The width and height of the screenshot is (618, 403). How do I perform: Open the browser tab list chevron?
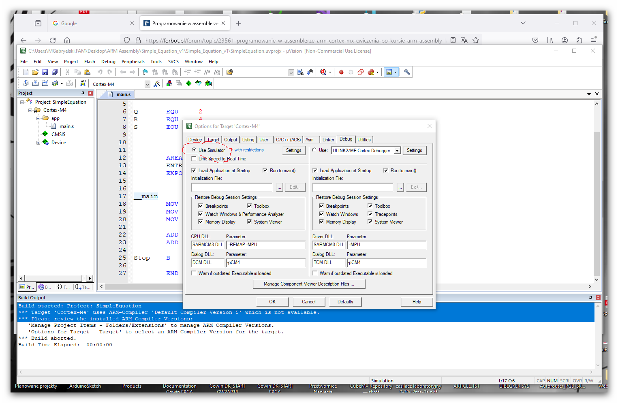coord(523,23)
